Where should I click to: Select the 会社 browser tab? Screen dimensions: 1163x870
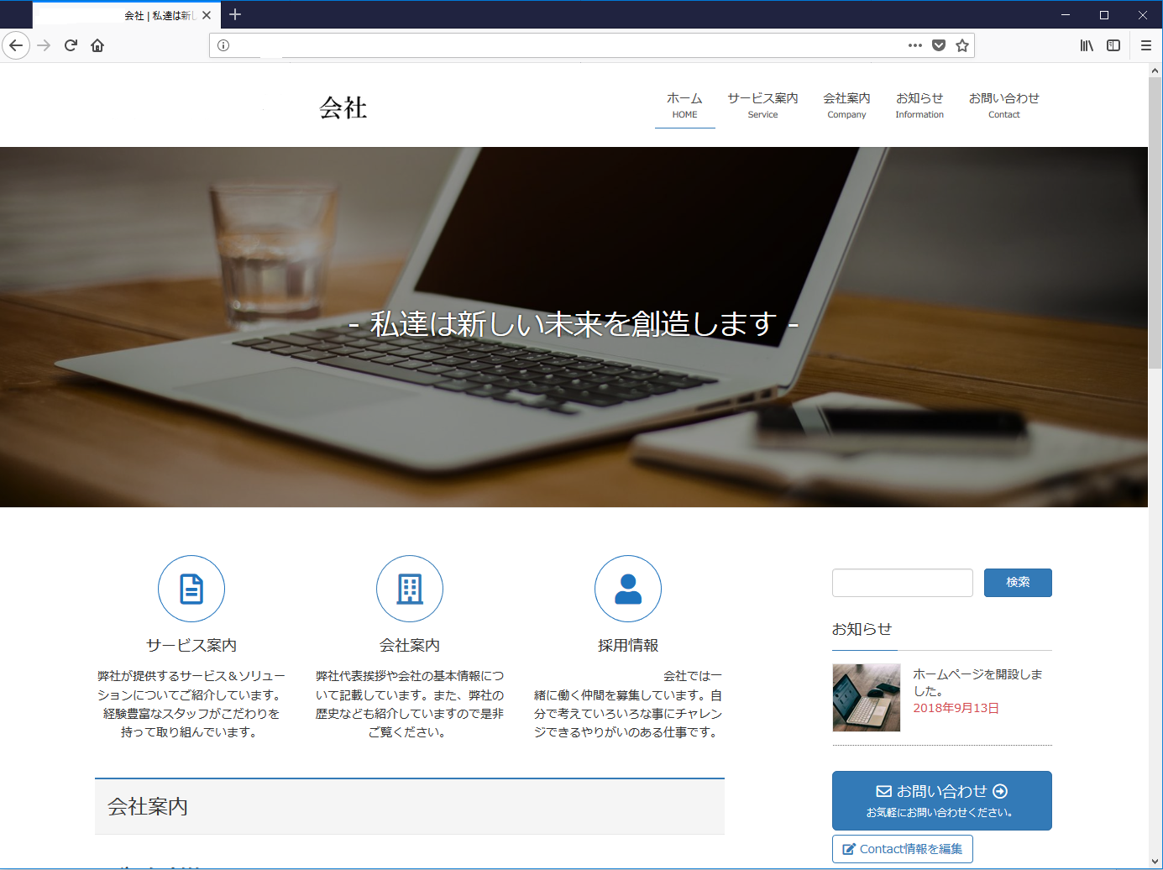[x=126, y=15]
